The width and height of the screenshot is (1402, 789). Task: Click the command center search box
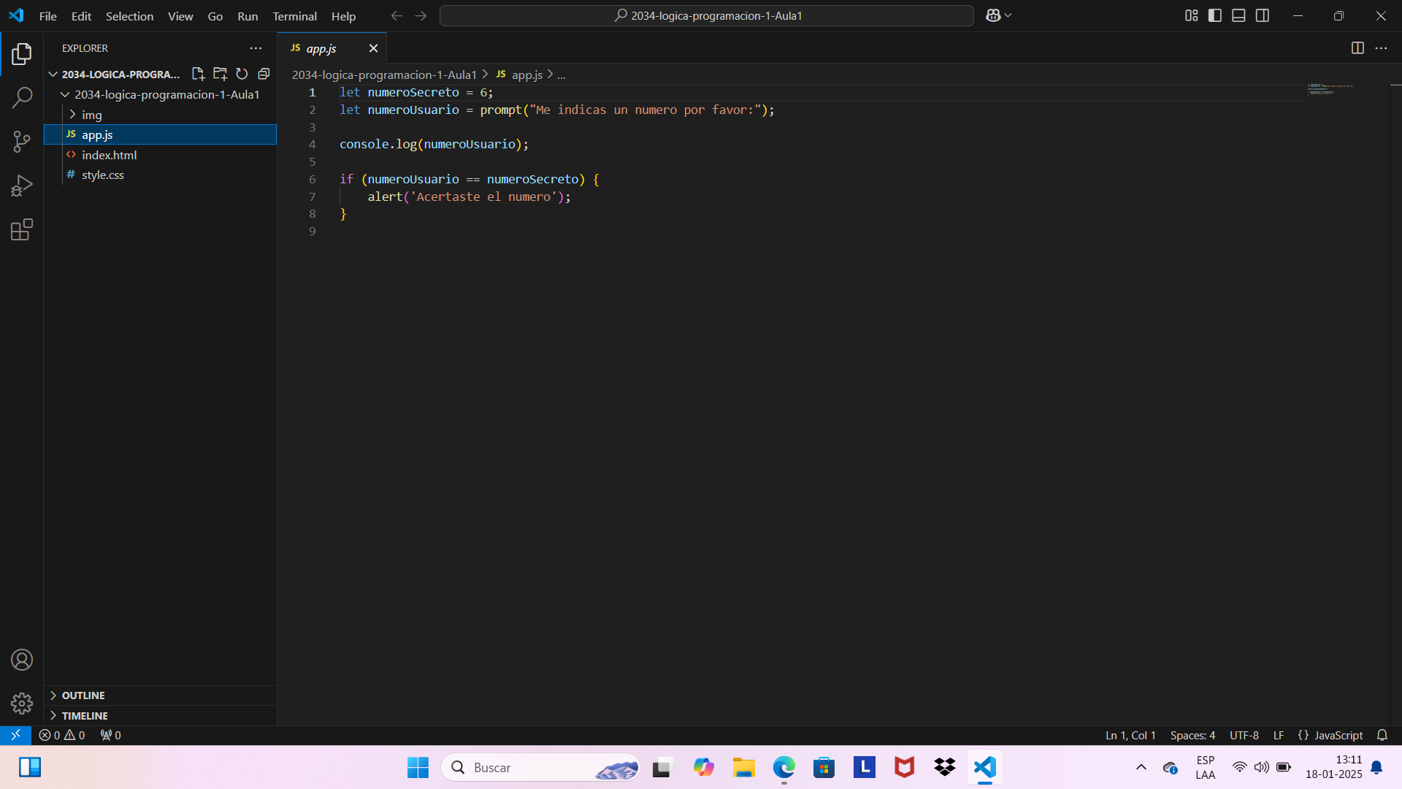706,15
